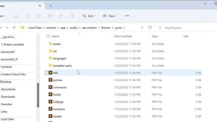This screenshot has height=122, width=217.
Task: Click the functions PHP file icon
Action: (x=51, y=109)
